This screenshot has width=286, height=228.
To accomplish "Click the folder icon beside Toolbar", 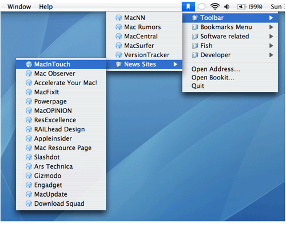I will pos(195,18).
